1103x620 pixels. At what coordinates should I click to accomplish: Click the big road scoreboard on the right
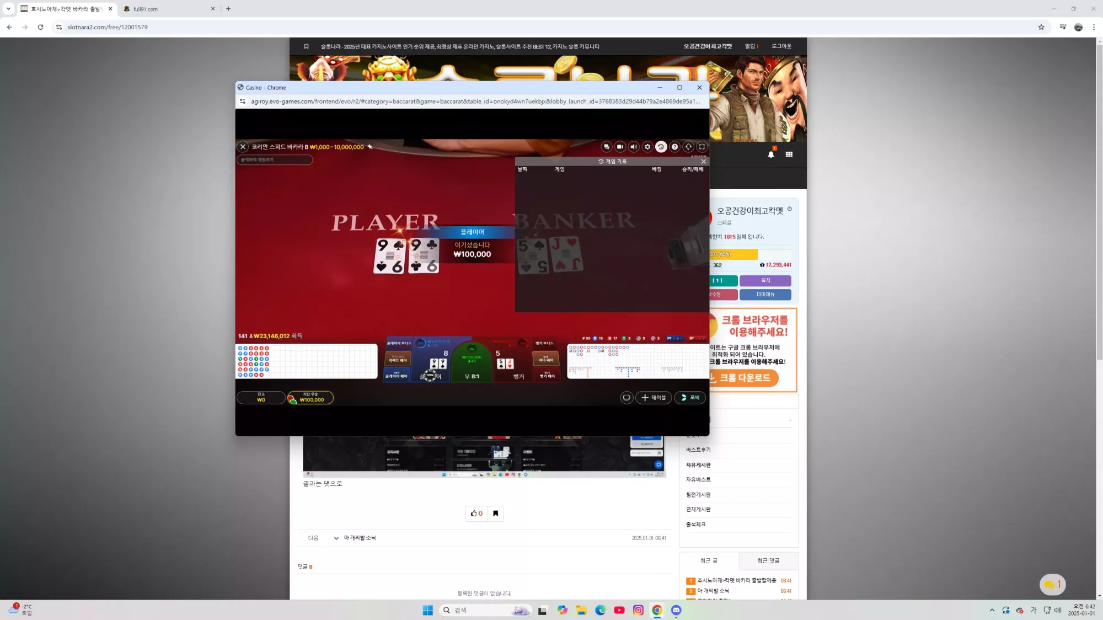tap(638, 361)
